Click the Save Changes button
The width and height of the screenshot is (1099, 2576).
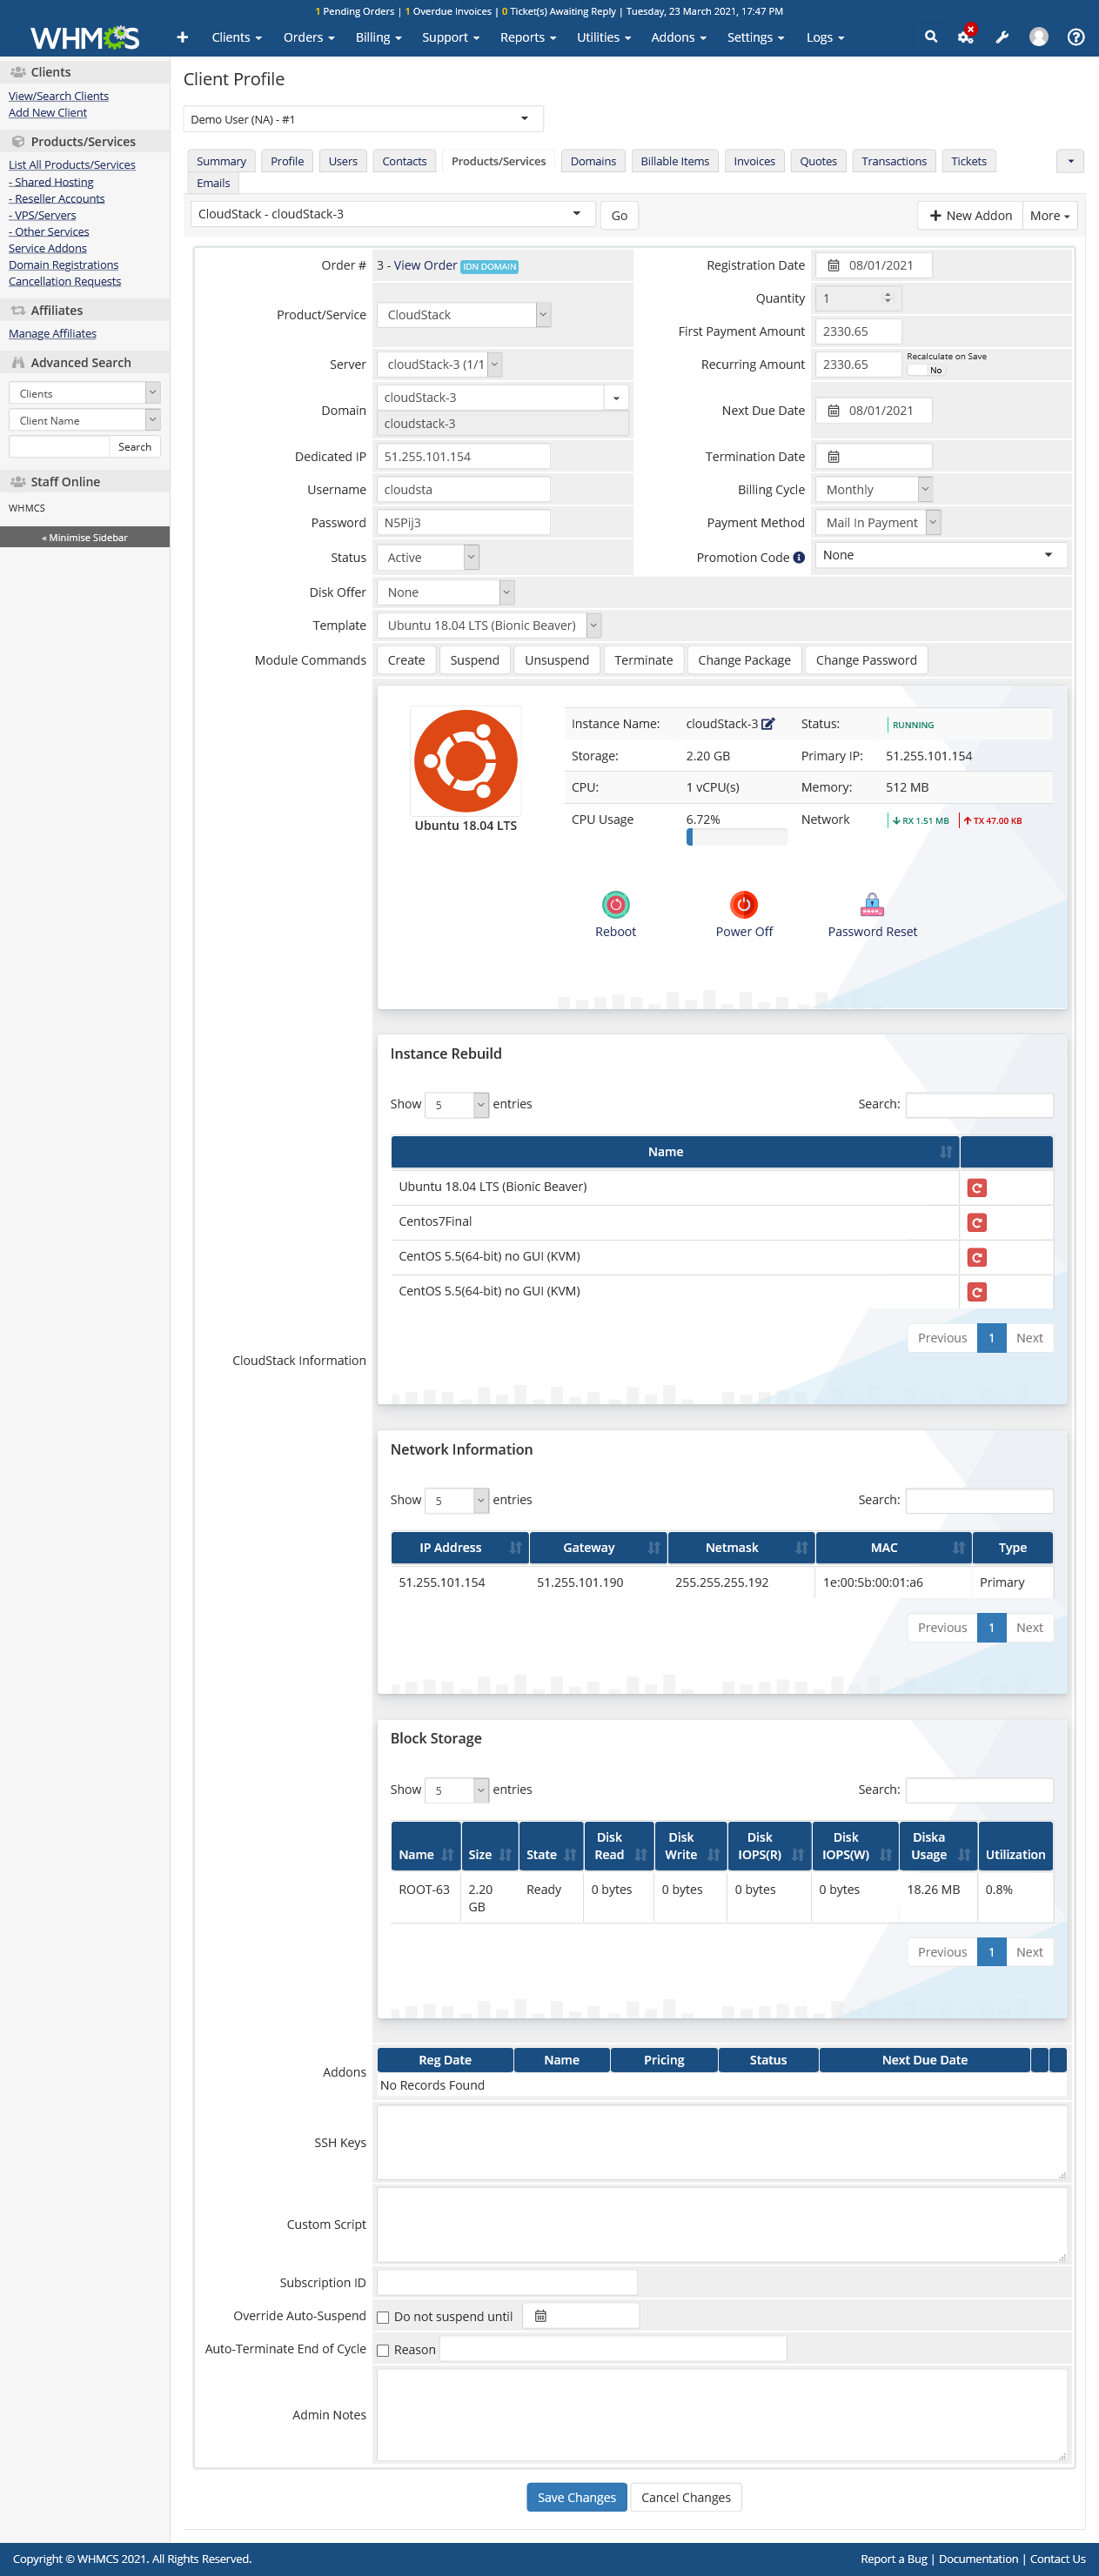[577, 2497]
